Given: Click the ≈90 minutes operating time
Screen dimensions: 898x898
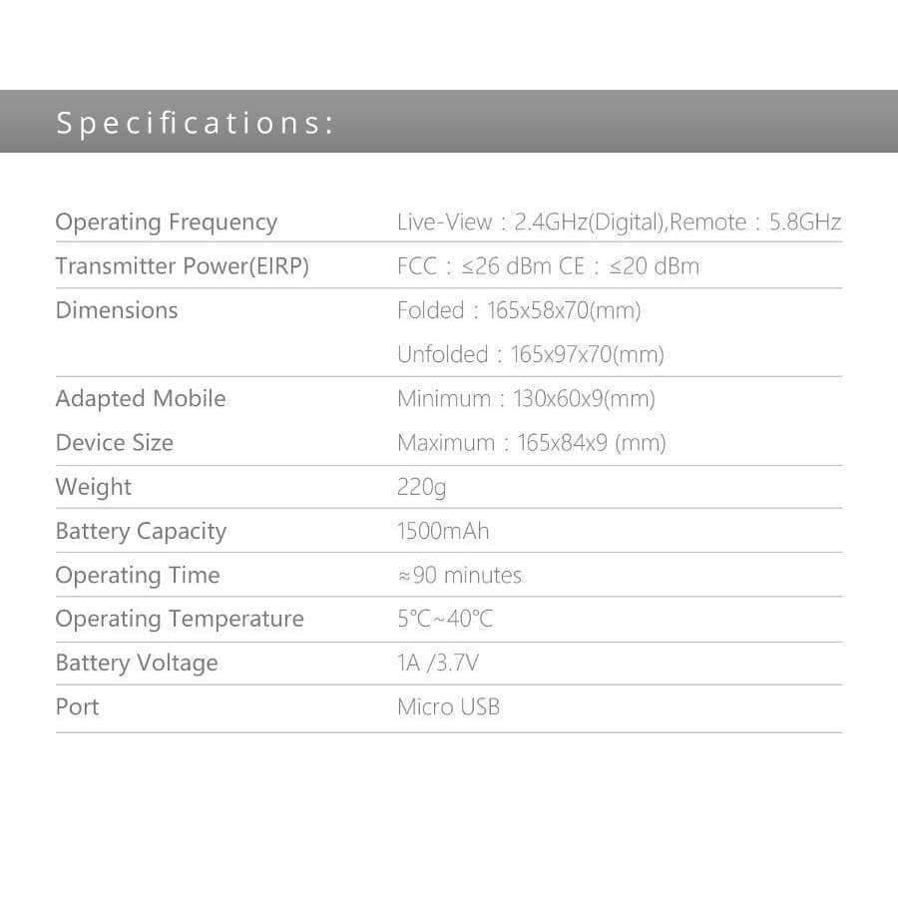Looking at the screenshot, I should click(x=459, y=575).
